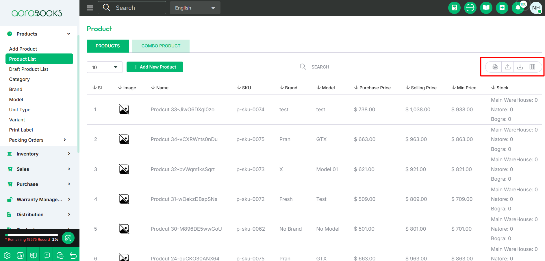Open Category in sidebar
Screen dimensions: 545x261
point(19,79)
